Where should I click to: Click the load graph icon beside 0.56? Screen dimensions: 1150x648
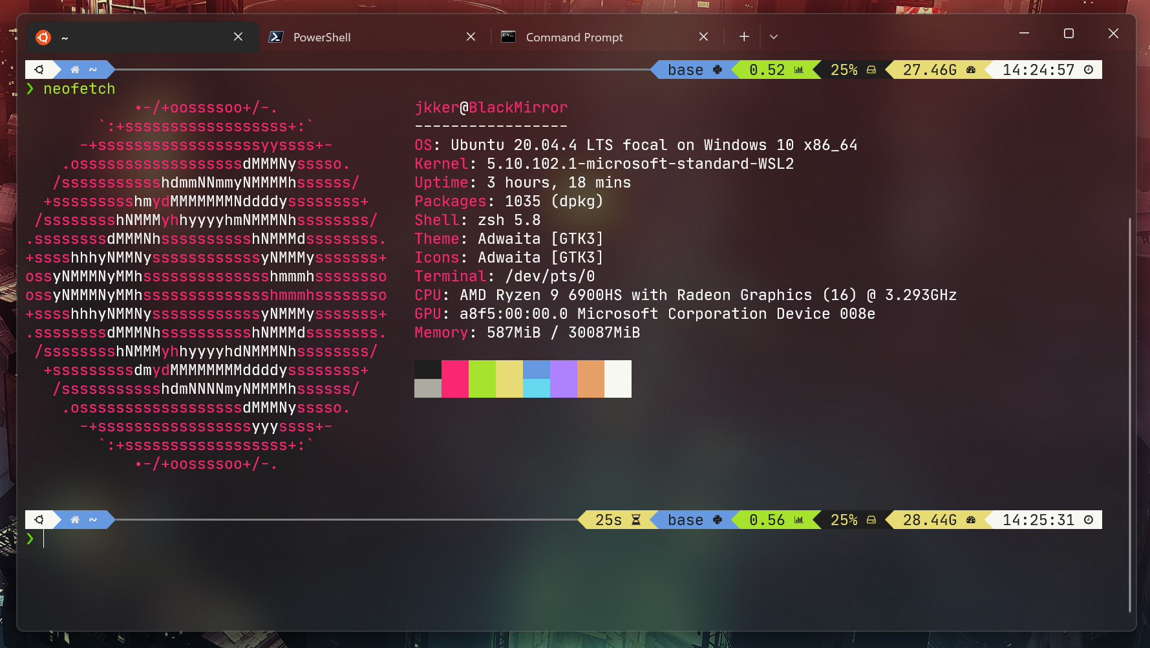coord(799,519)
